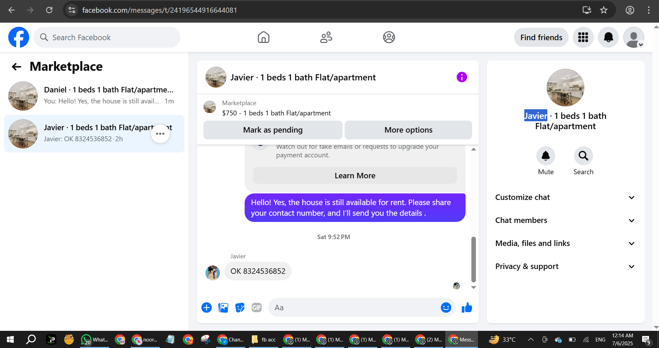
Task: Click the chat scroll down arrow
Action: [x=473, y=288]
